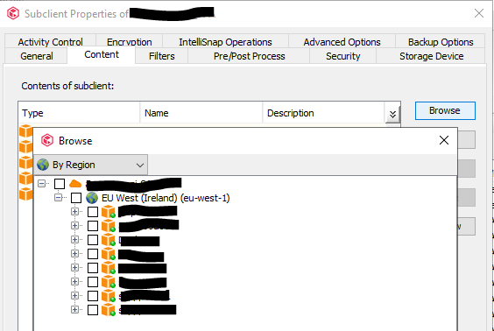The image size is (494, 331).
Task: Close the Browse dialog
Action: (x=444, y=140)
